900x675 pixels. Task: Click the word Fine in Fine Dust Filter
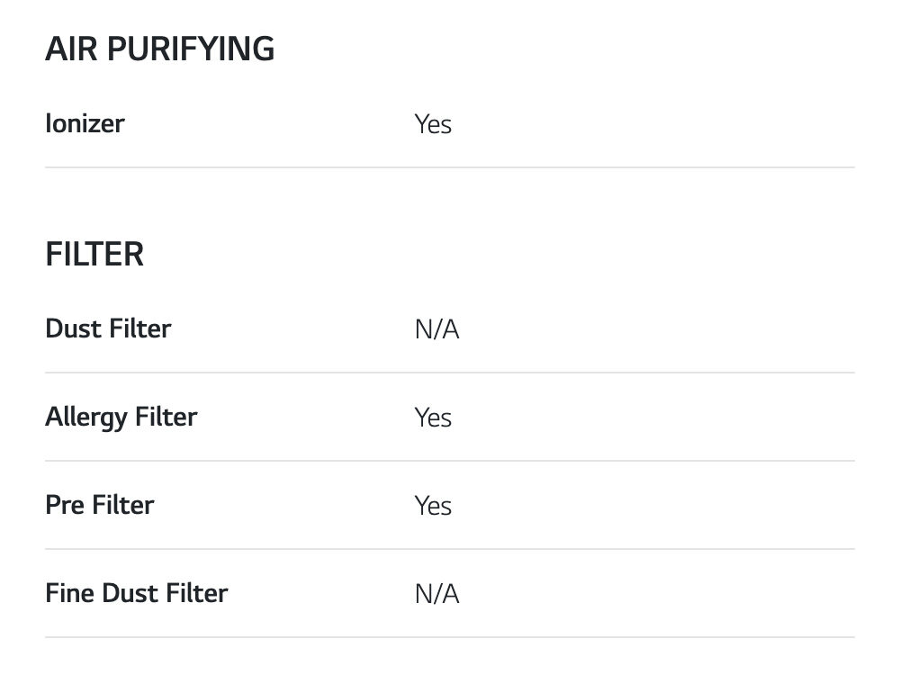[x=69, y=593]
